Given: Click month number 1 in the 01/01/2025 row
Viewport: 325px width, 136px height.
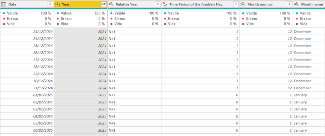Looking at the screenshot, I should click(266, 95).
